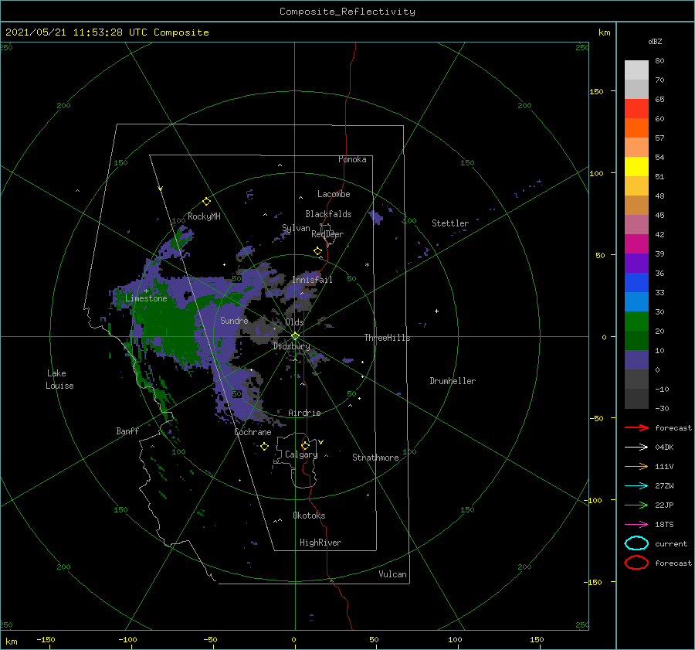Select the light gray 80–70 dBZ swatch
The height and width of the screenshot is (650, 695).
coord(636,70)
